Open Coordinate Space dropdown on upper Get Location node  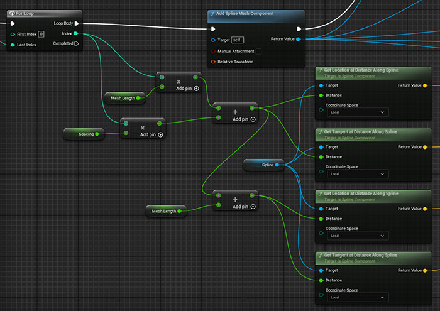[358, 112]
